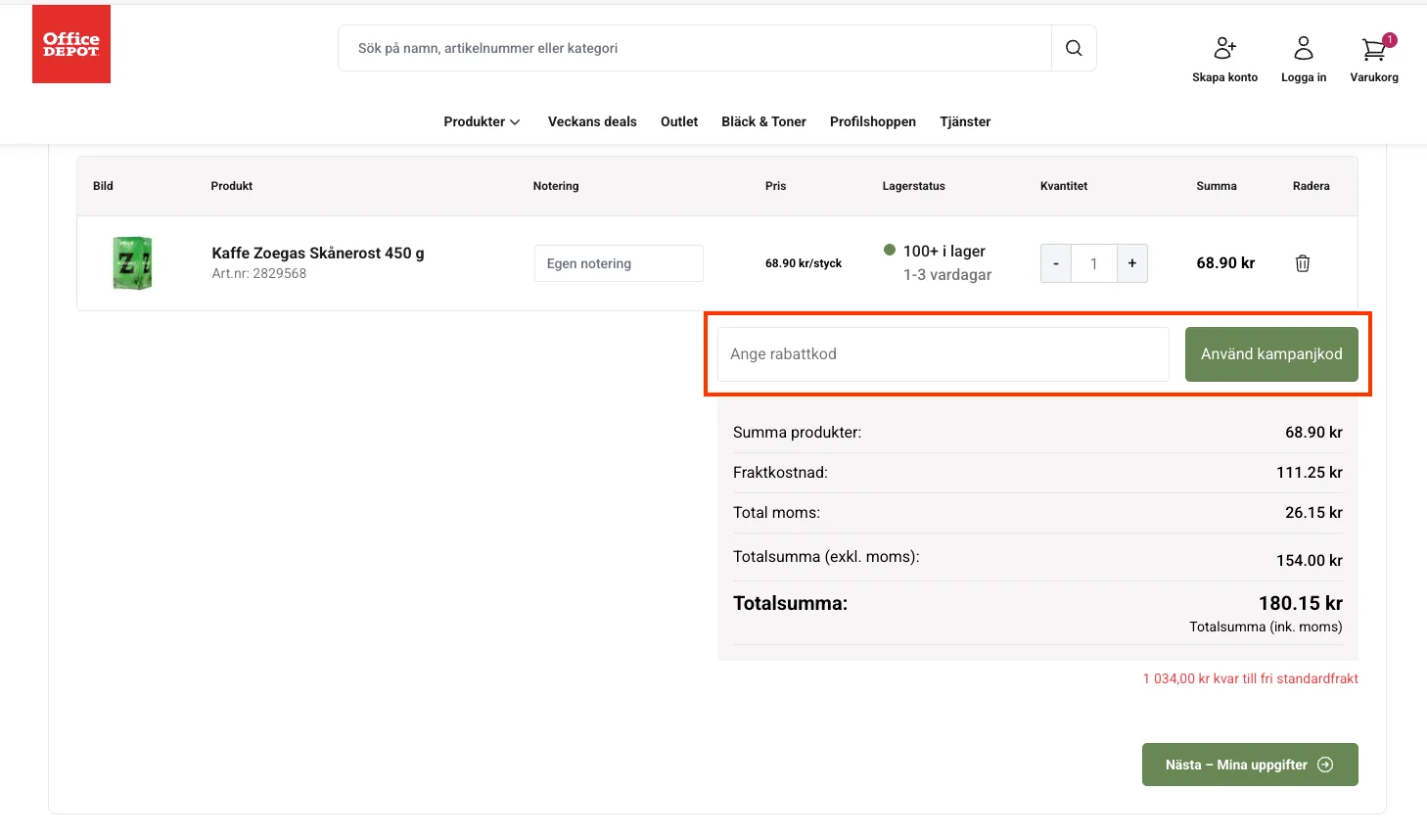This screenshot has width=1427, height=836.
Task: Open Veckans deals menu item
Action: pyautogui.click(x=592, y=121)
